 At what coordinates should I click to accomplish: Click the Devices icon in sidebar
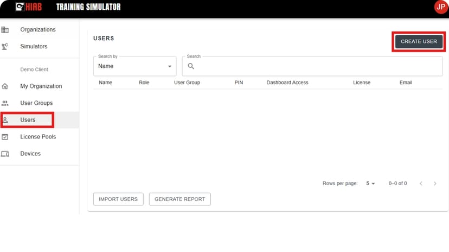pyautogui.click(x=5, y=154)
